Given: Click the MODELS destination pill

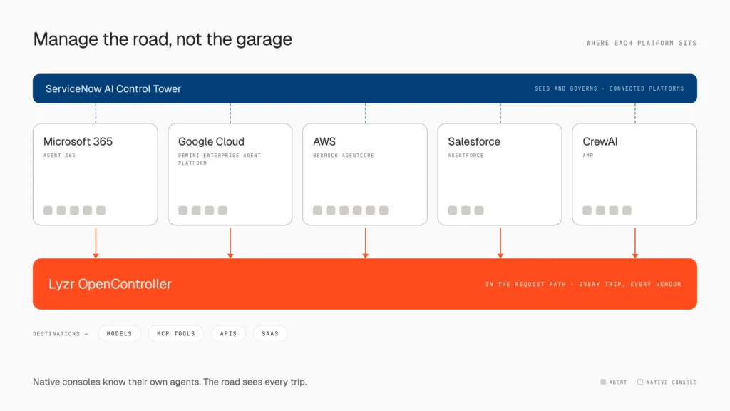Looking at the screenshot, I should (x=119, y=334).
